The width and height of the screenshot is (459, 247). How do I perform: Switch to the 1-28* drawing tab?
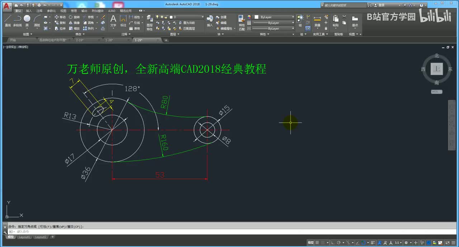tap(109, 40)
